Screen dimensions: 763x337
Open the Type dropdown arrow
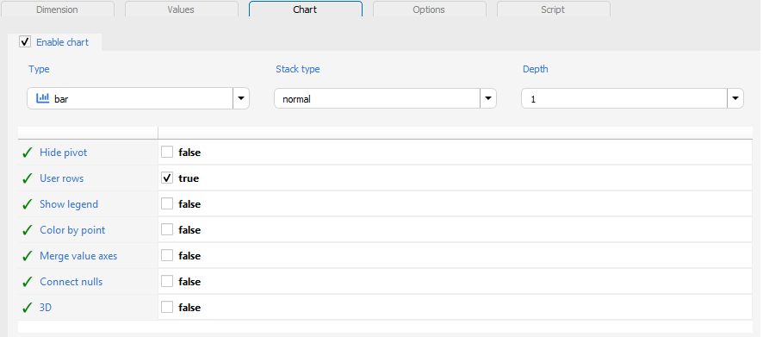tap(241, 98)
